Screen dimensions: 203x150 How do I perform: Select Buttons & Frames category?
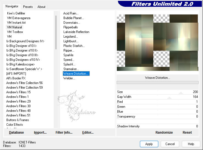tap(18, 120)
